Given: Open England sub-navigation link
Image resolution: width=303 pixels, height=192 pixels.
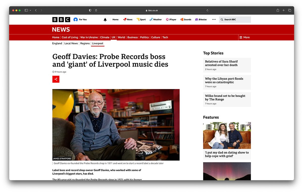Looking at the screenshot, I should (x=57, y=43).
